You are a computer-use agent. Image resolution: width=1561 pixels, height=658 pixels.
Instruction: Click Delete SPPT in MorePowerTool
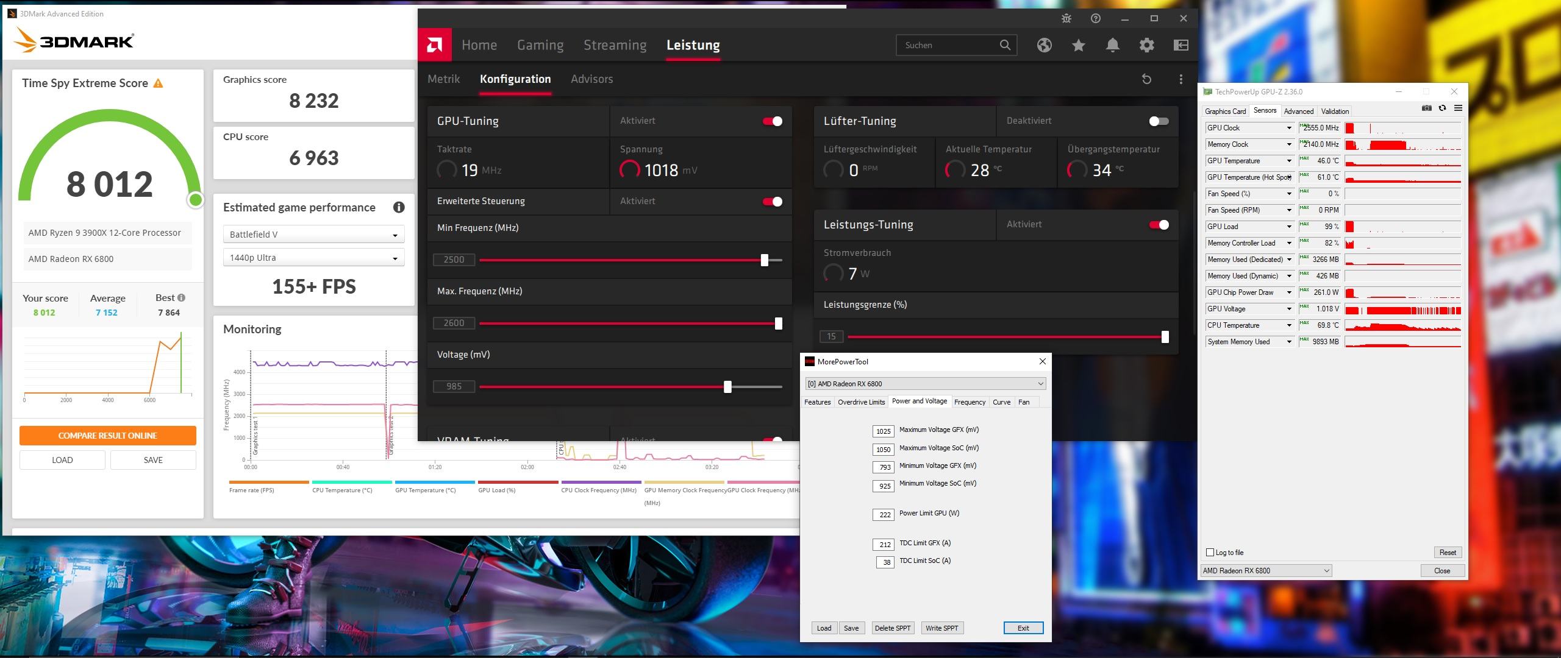(893, 628)
